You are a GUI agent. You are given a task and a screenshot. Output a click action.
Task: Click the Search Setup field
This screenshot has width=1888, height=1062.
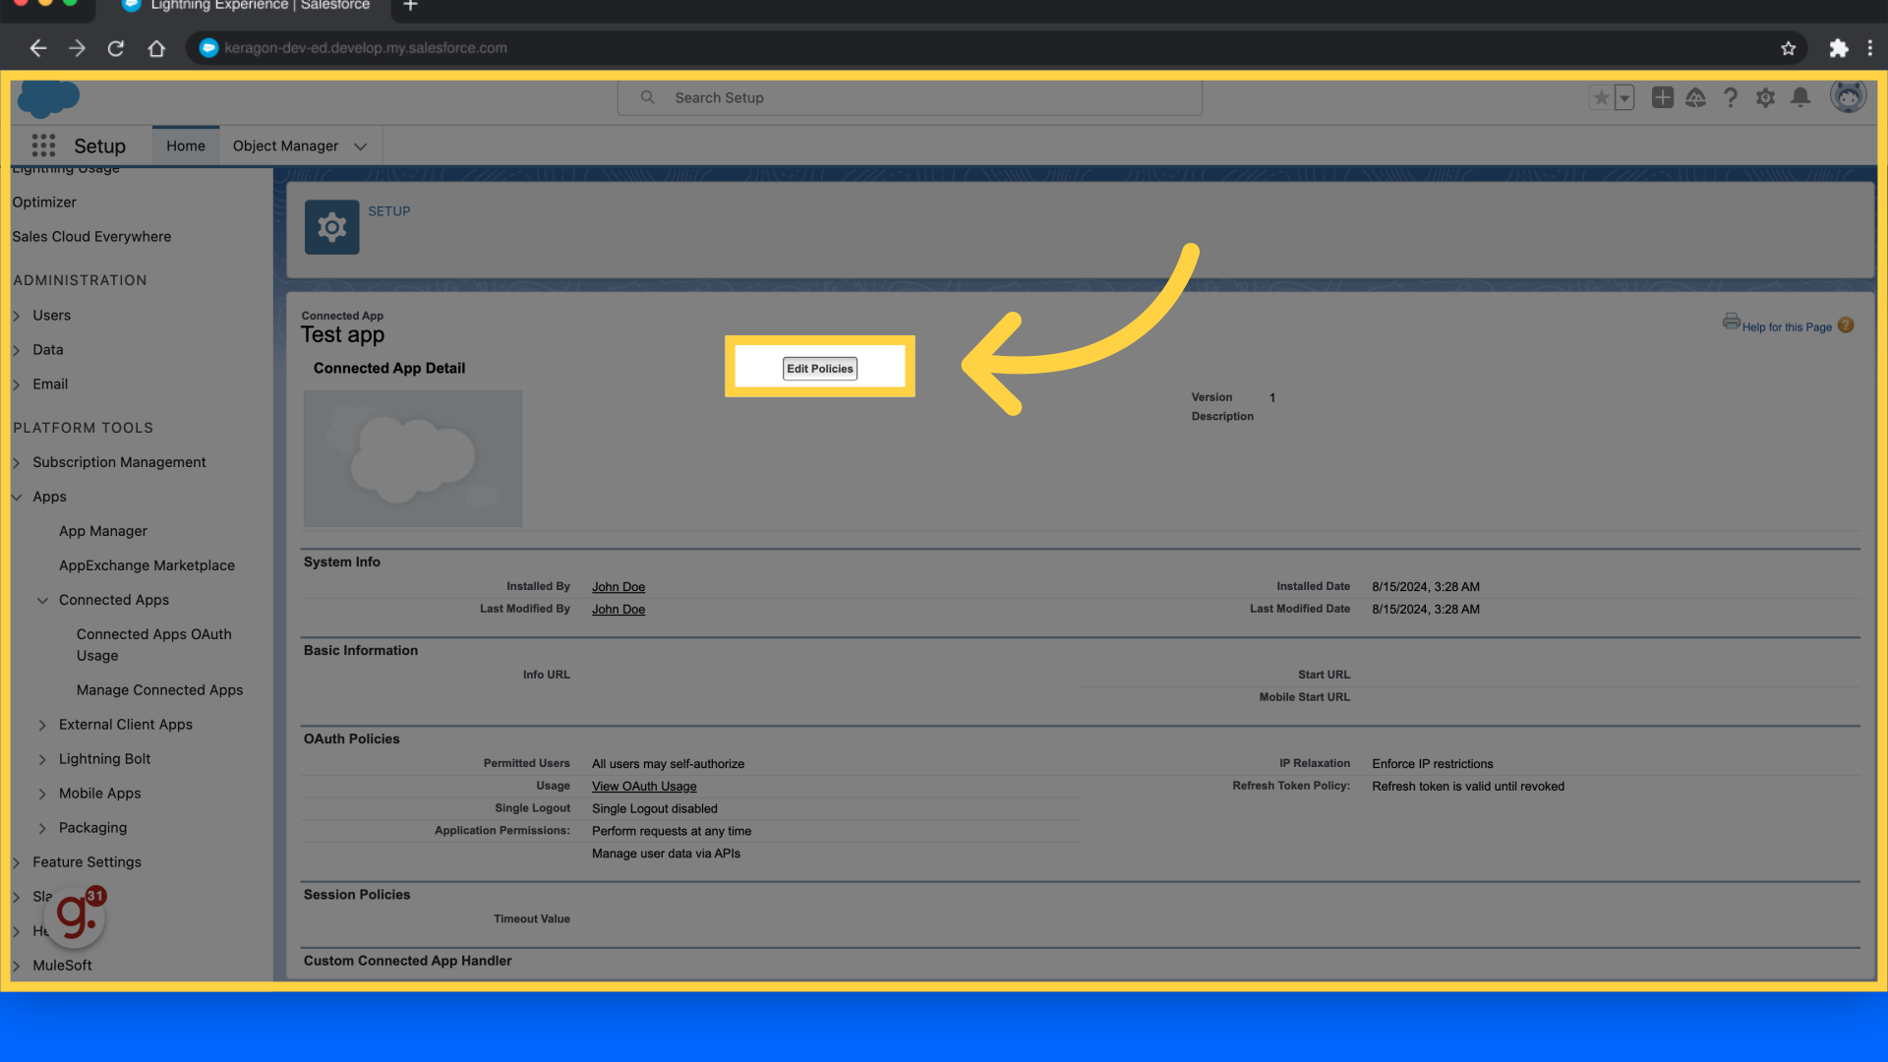tap(910, 97)
